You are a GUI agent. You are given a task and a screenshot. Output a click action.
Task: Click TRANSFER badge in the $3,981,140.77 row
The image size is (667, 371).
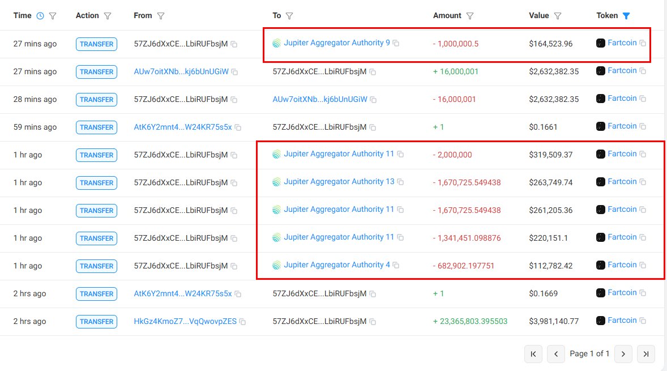[x=97, y=322]
